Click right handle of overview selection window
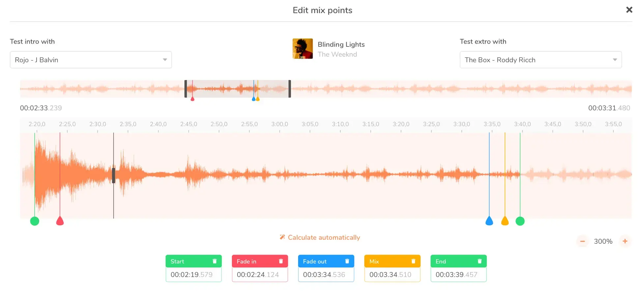 (x=290, y=89)
